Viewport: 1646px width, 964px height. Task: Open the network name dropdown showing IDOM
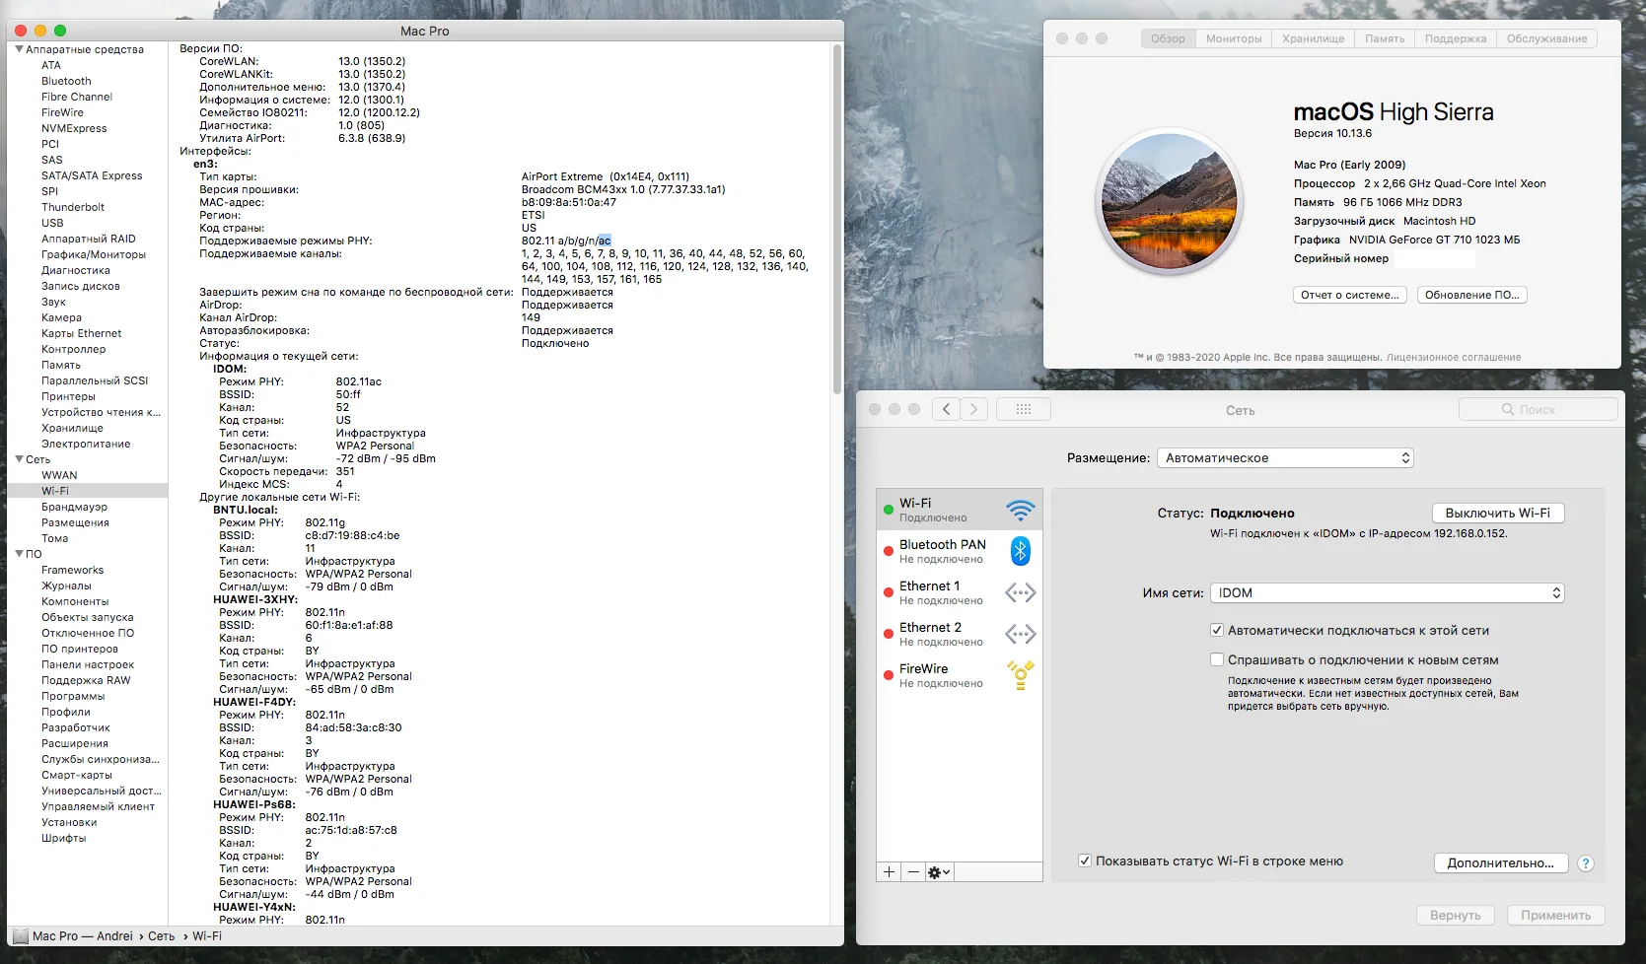1388,592
